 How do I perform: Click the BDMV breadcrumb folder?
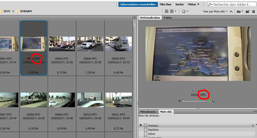click(7, 11)
